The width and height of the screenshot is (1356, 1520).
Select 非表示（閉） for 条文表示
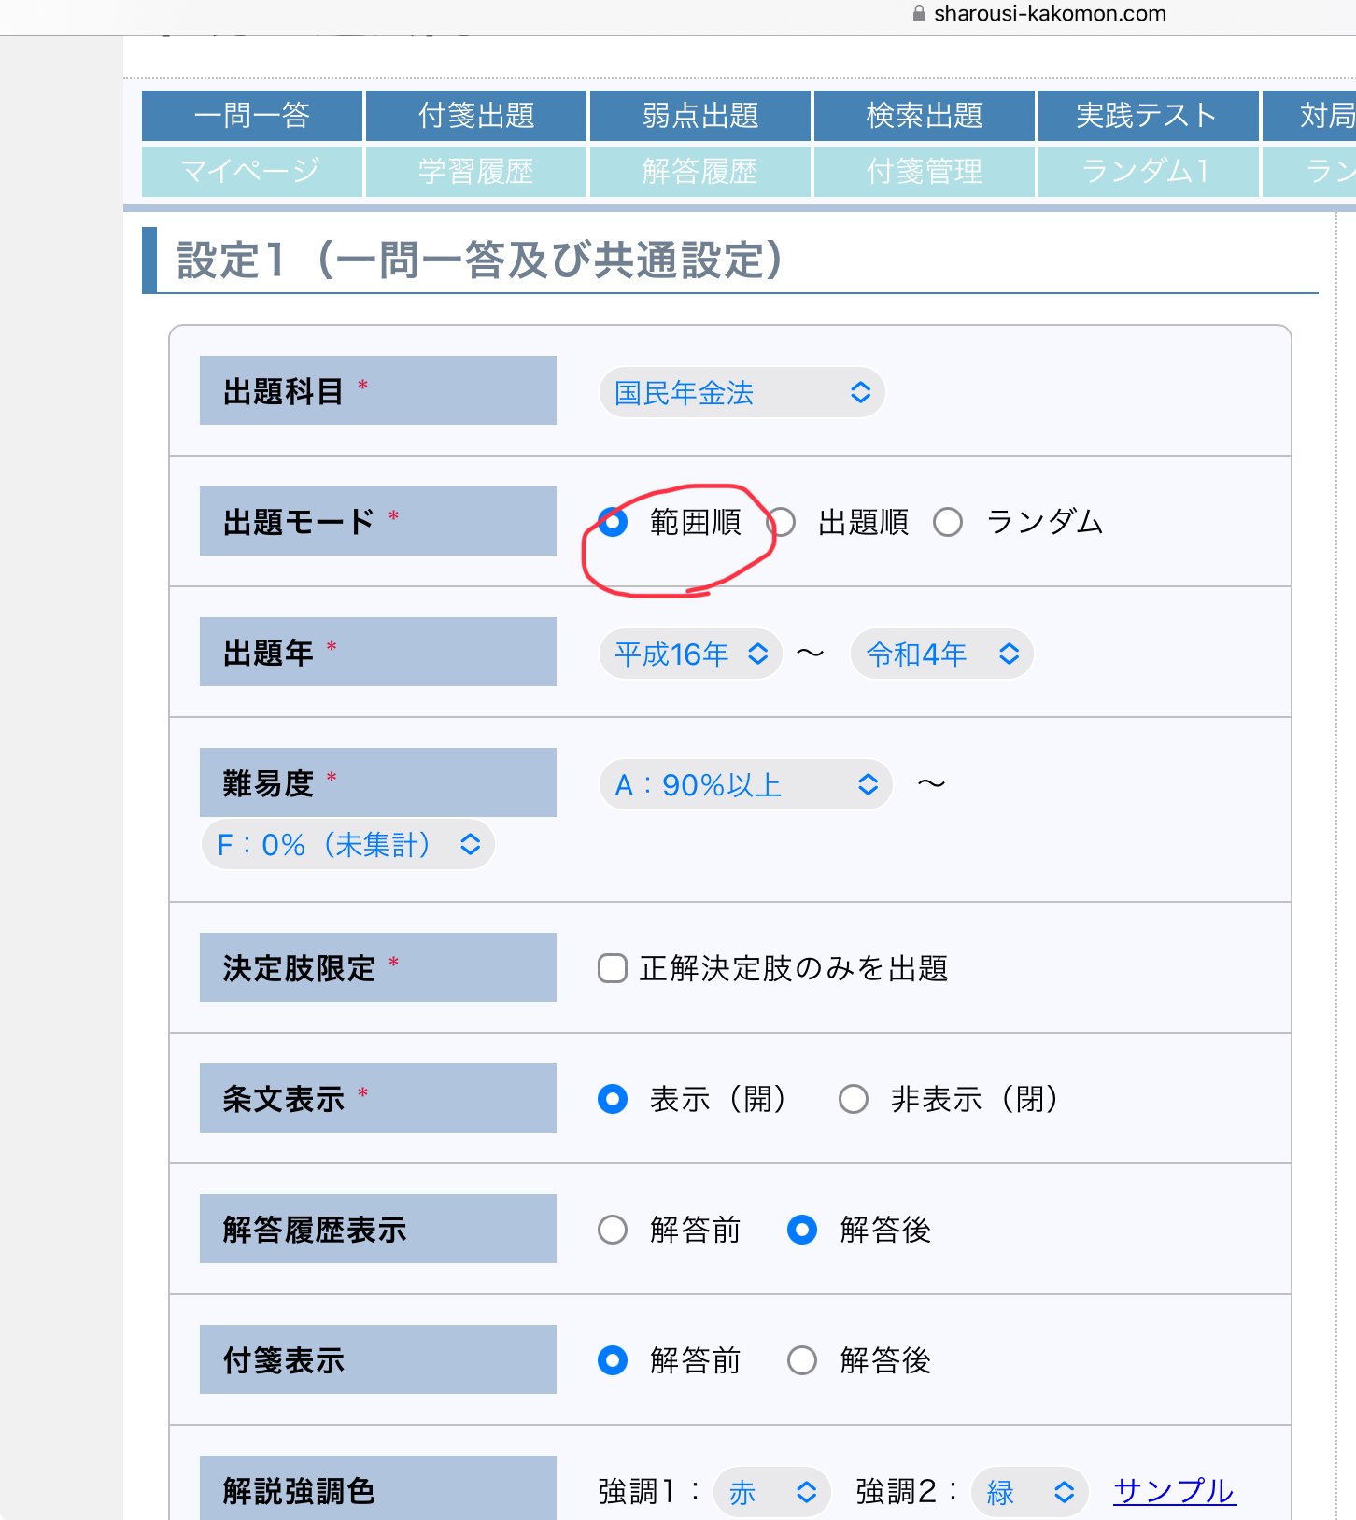coord(854,1099)
